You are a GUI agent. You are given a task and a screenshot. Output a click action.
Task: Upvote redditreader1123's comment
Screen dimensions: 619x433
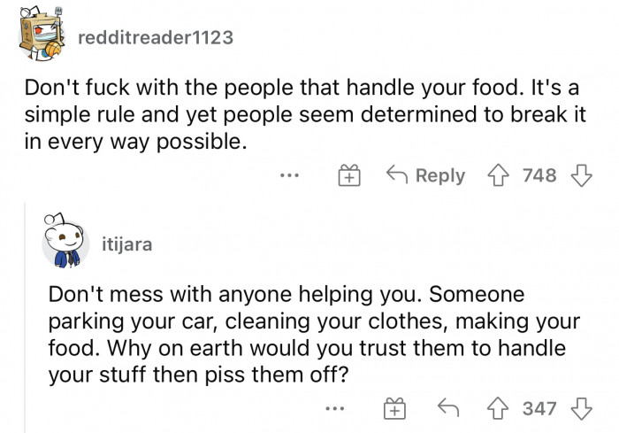pos(498,175)
